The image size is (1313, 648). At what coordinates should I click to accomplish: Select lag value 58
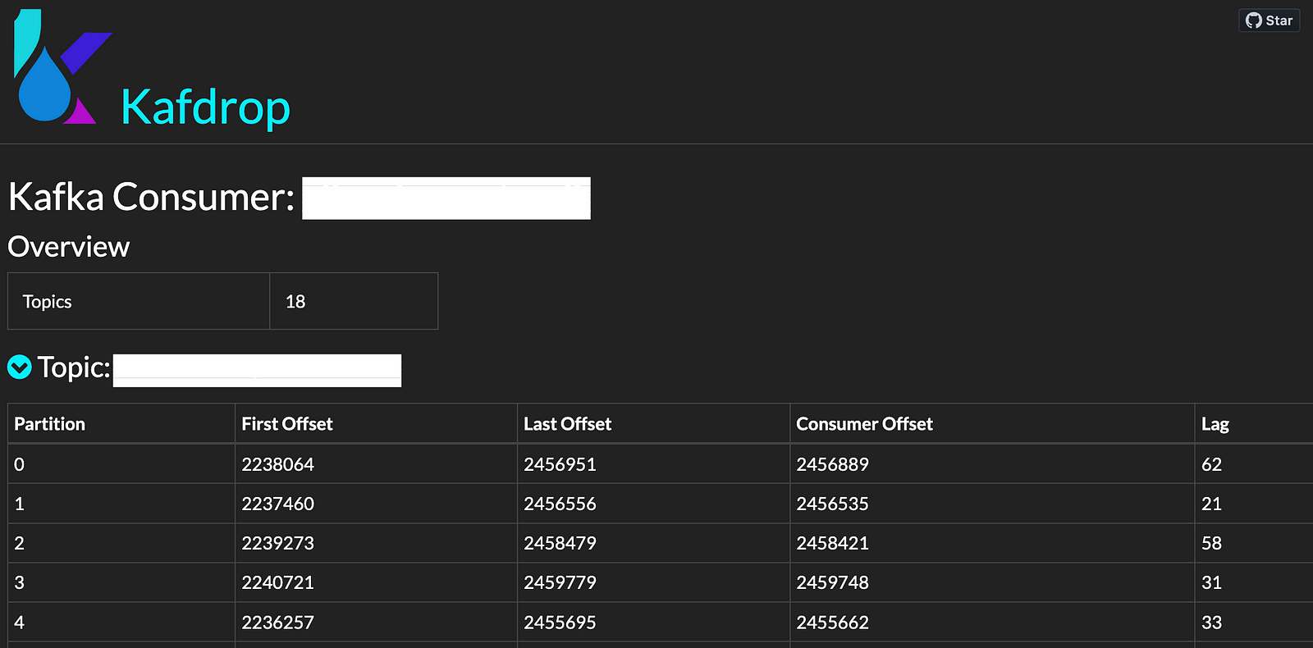tap(1212, 543)
